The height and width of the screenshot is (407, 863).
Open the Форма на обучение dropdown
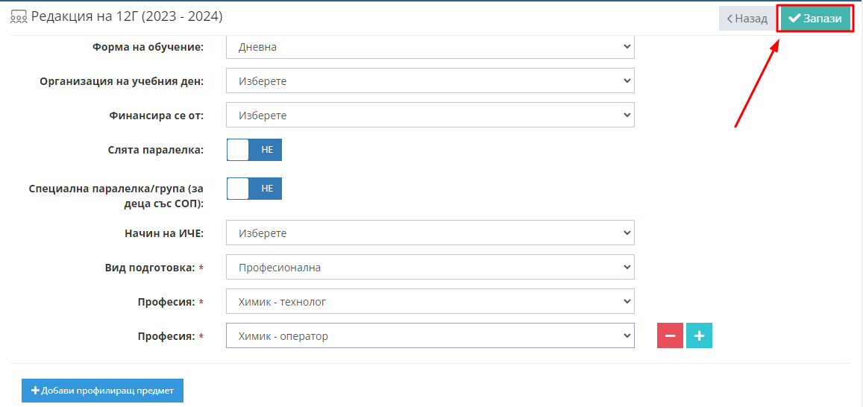pos(430,47)
